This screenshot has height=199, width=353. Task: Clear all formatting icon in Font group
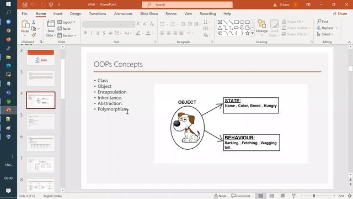pos(152,24)
